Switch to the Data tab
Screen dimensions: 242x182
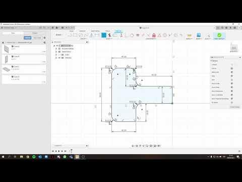(13, 33)
